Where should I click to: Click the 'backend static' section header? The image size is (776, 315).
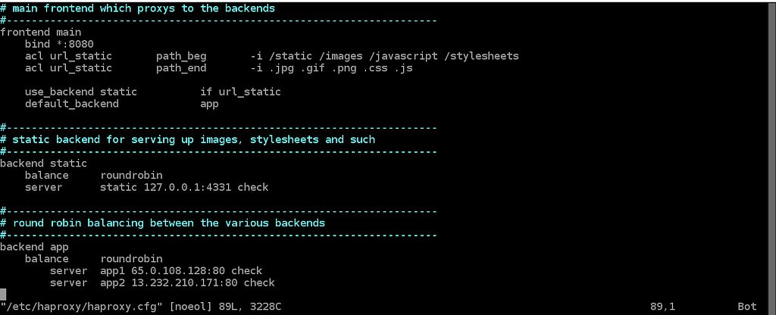click(43, 164)
